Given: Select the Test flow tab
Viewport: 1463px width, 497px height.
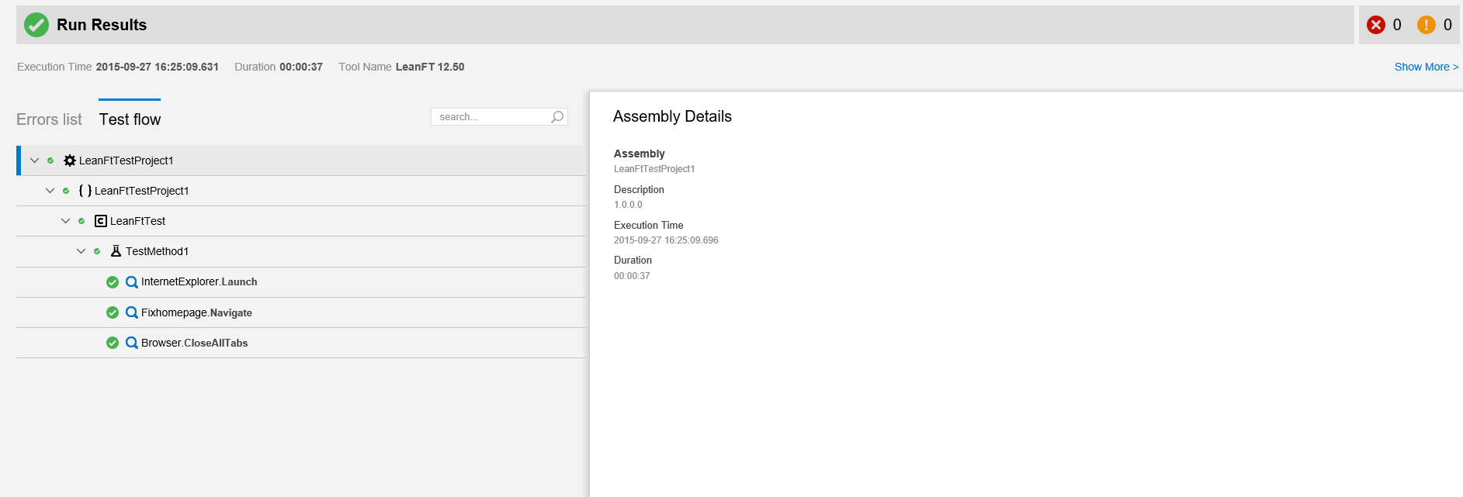Looking at the screenshot, I should tap(130, 119).
